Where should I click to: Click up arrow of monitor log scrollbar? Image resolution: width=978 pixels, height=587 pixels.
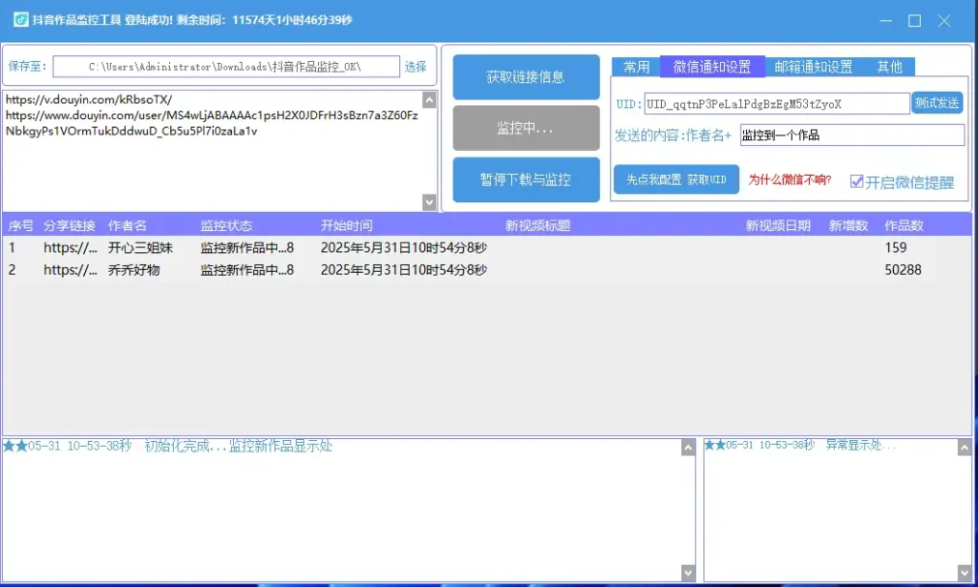688,448
